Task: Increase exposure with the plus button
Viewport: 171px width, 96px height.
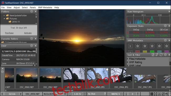Action: pyautogui.click(x=85, y=94)
